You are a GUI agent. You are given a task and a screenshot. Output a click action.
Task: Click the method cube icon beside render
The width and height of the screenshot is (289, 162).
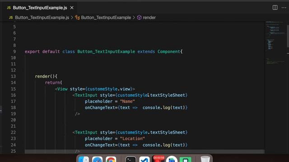pyautogui.click(x=140, y=18)
